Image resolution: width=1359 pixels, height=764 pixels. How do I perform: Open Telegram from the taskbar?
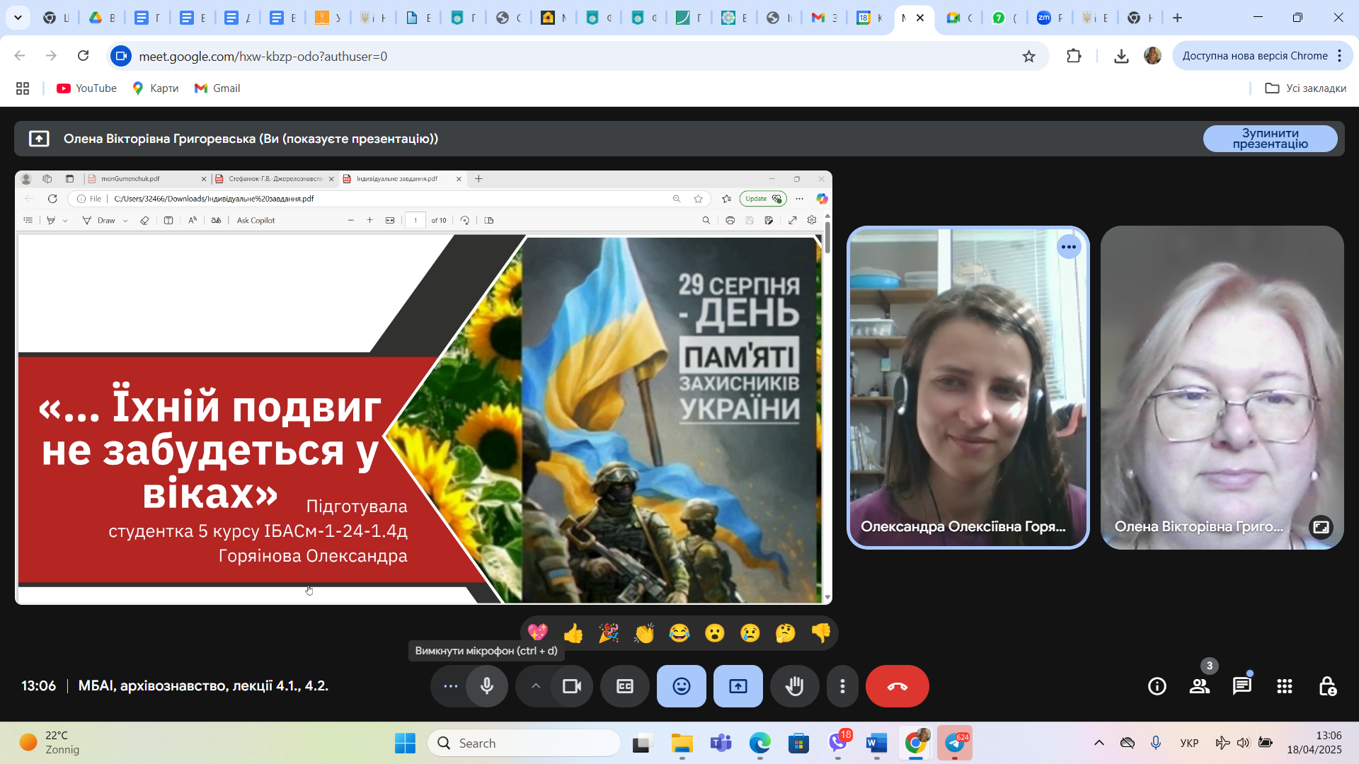[x=954, y=743]
